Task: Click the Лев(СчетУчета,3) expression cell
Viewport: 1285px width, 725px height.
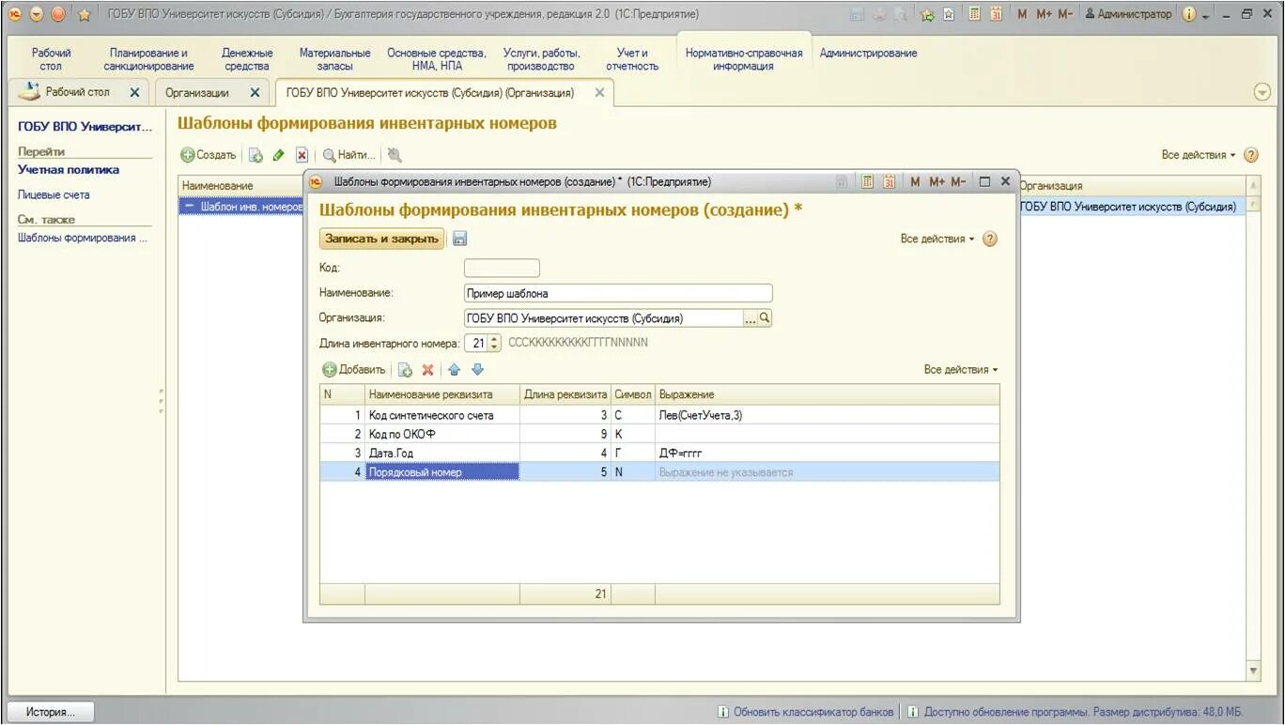Action: (x=828, y=415)
